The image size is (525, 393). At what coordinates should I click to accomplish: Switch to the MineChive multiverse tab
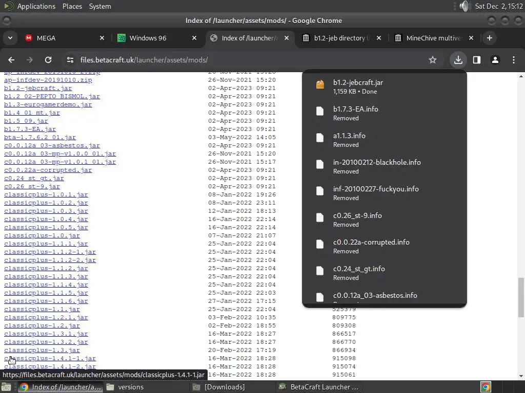pyautogui.click(x=433, y=38)
